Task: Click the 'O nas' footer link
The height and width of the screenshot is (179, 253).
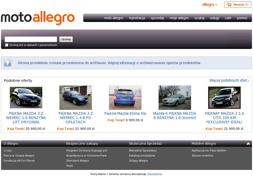Action: 8,150
